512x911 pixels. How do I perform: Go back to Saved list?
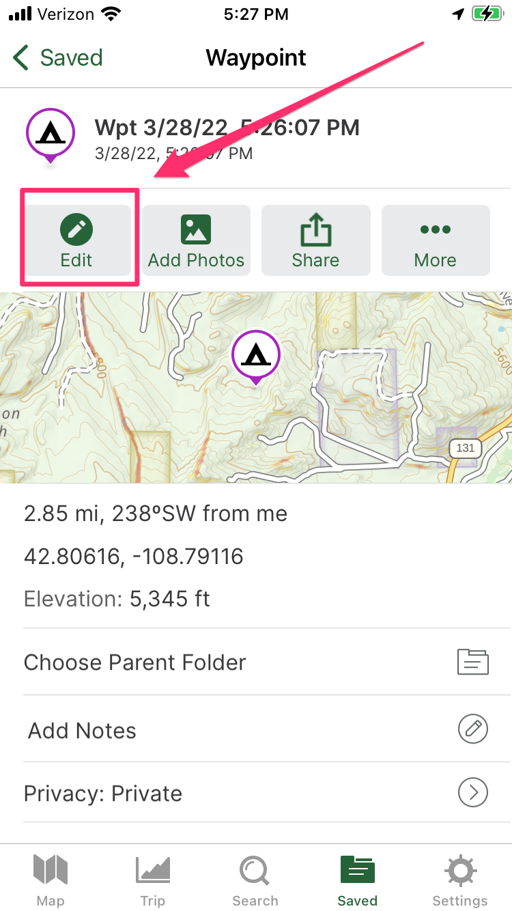(x=58, y=58)
